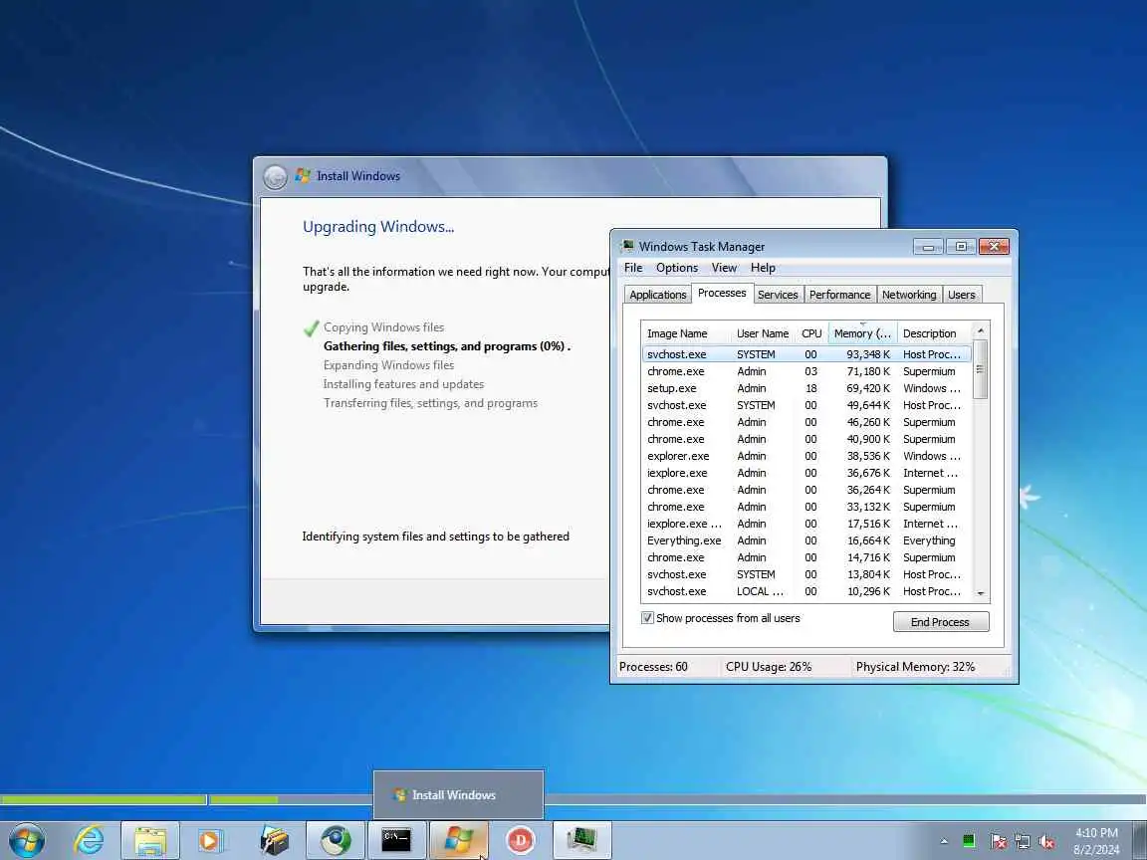Click the Processes: 60 status bar entry
The width and height of the screenshot is (1147, 860).
point(653,667)
